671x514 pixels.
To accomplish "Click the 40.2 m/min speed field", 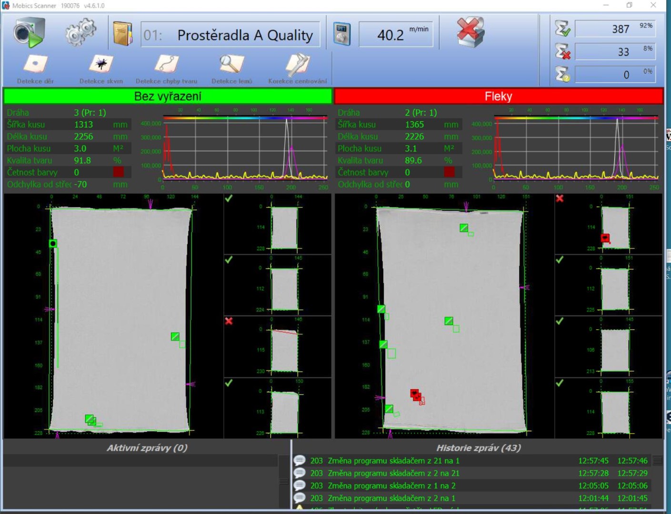I will 396,34.
